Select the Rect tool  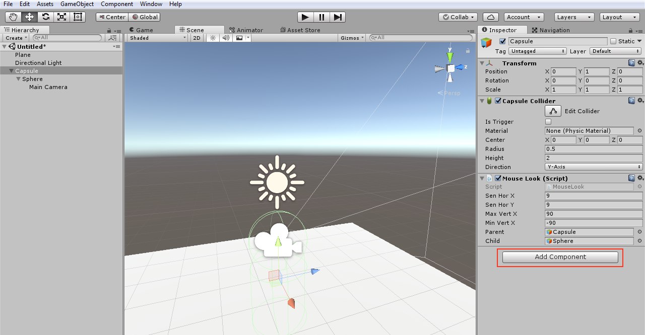click(x=78, y=17)
